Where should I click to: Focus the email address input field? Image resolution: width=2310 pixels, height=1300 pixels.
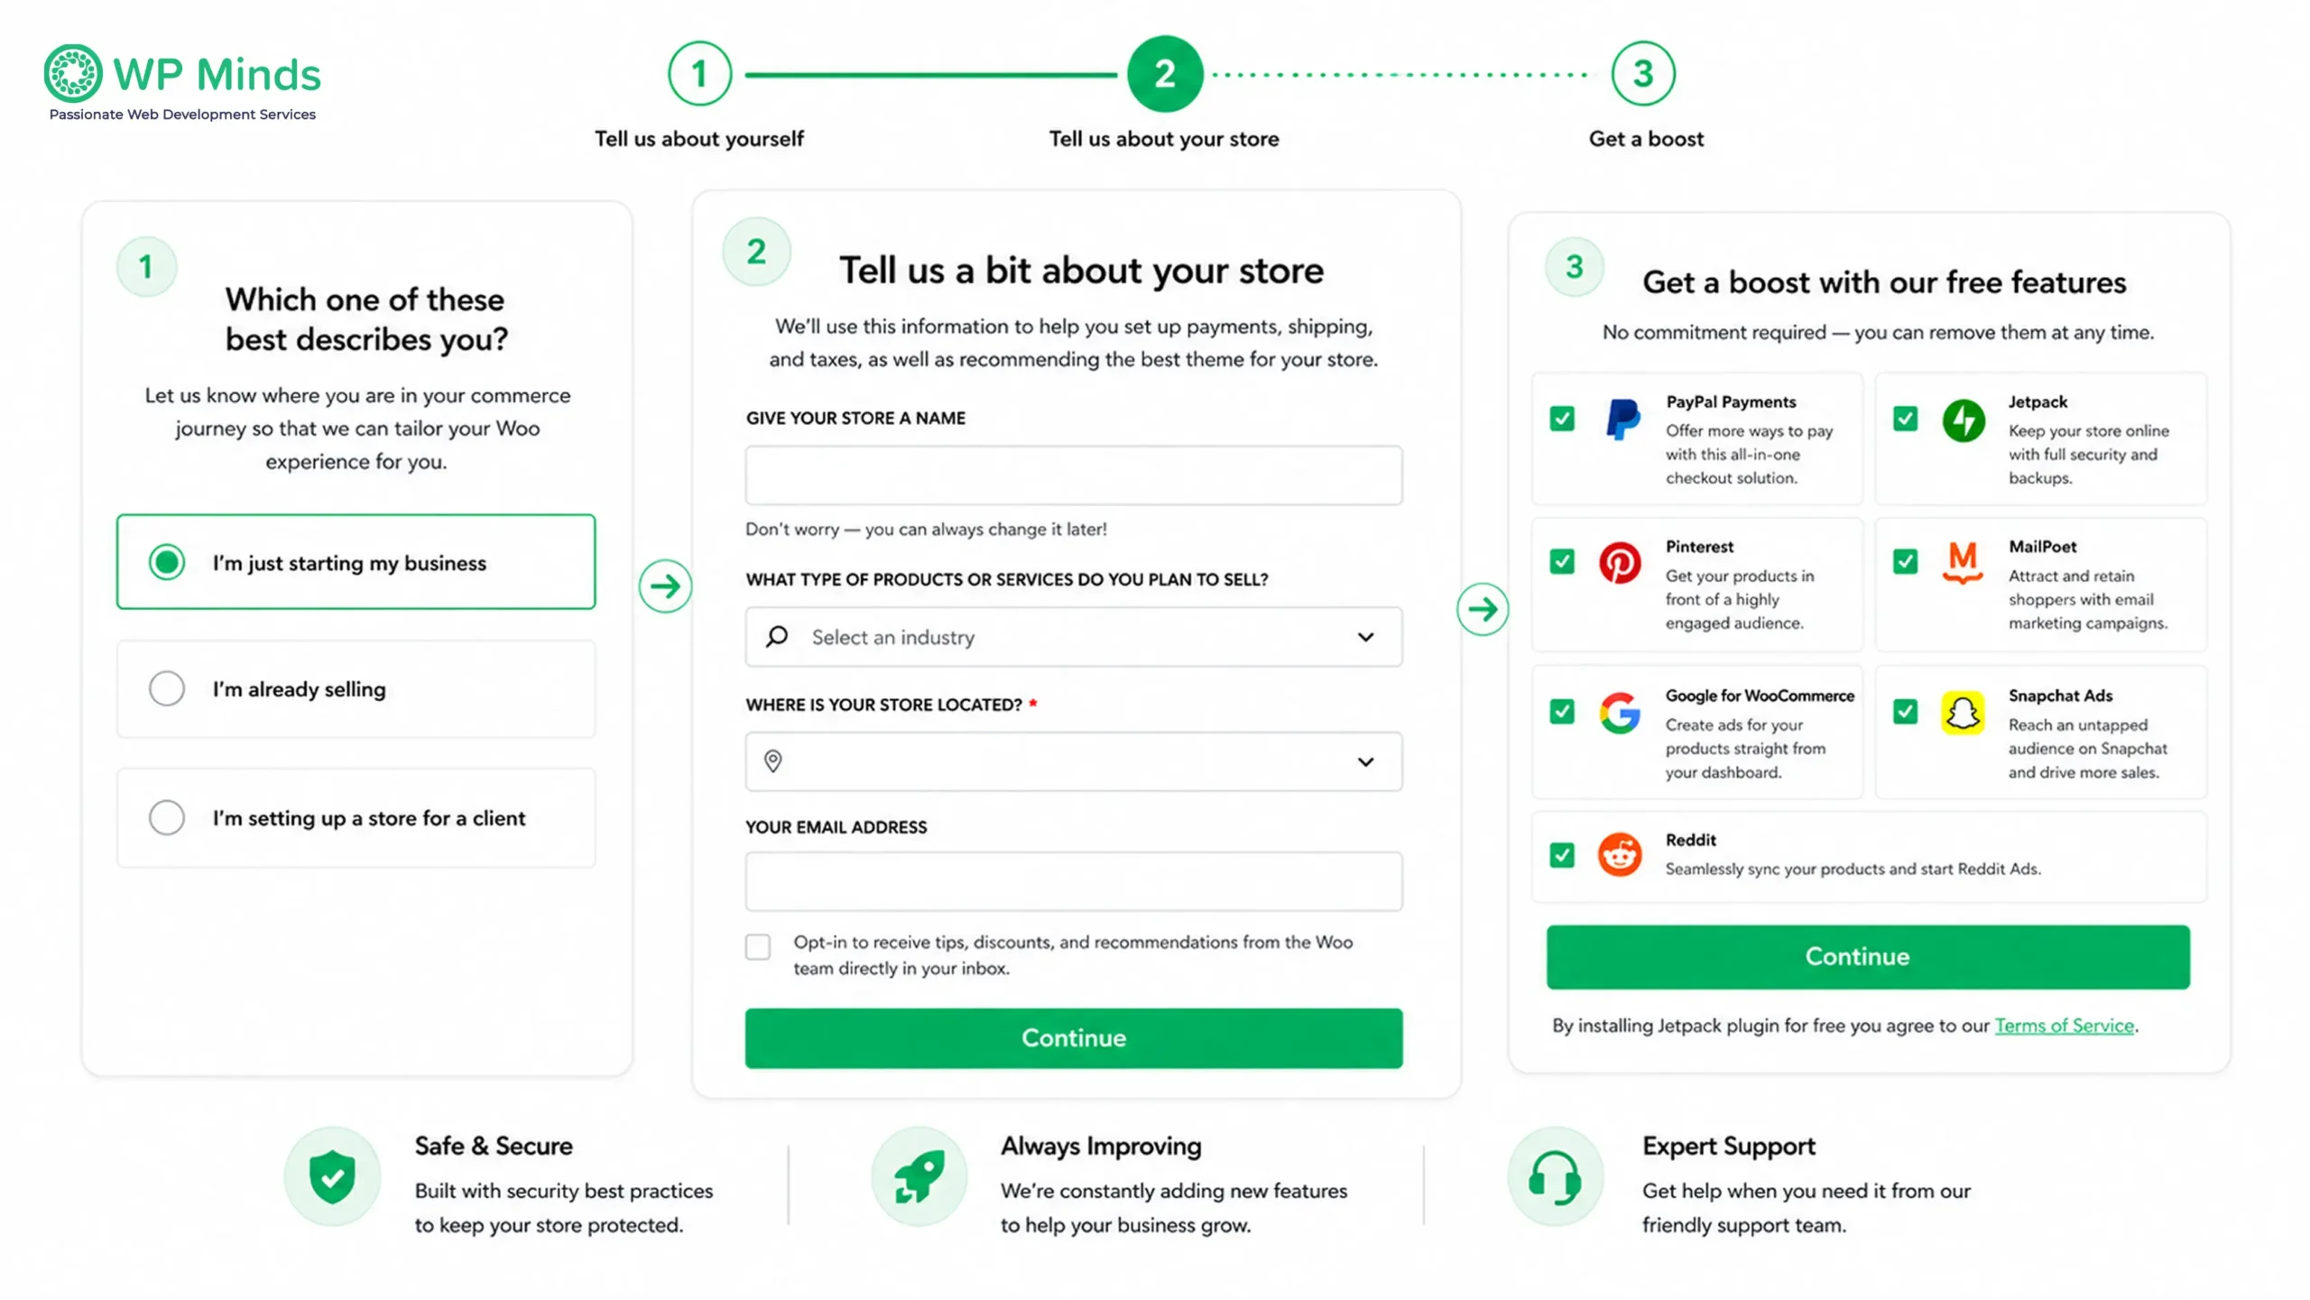[1074, 881]
